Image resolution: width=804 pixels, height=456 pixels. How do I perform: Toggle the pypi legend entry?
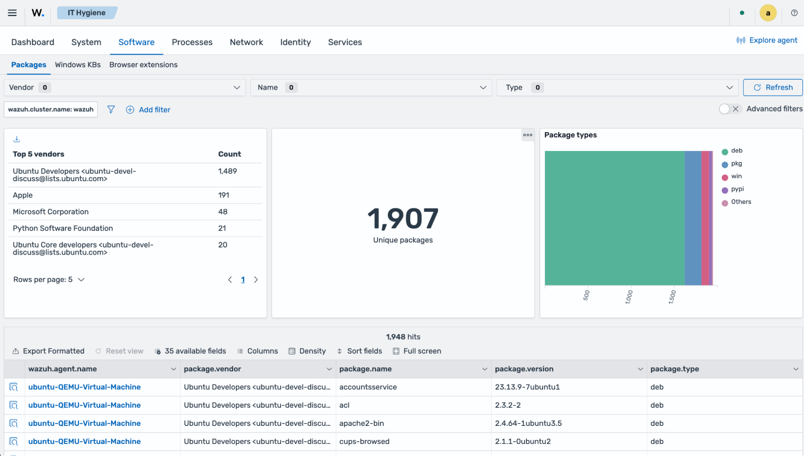coord(733,189)
